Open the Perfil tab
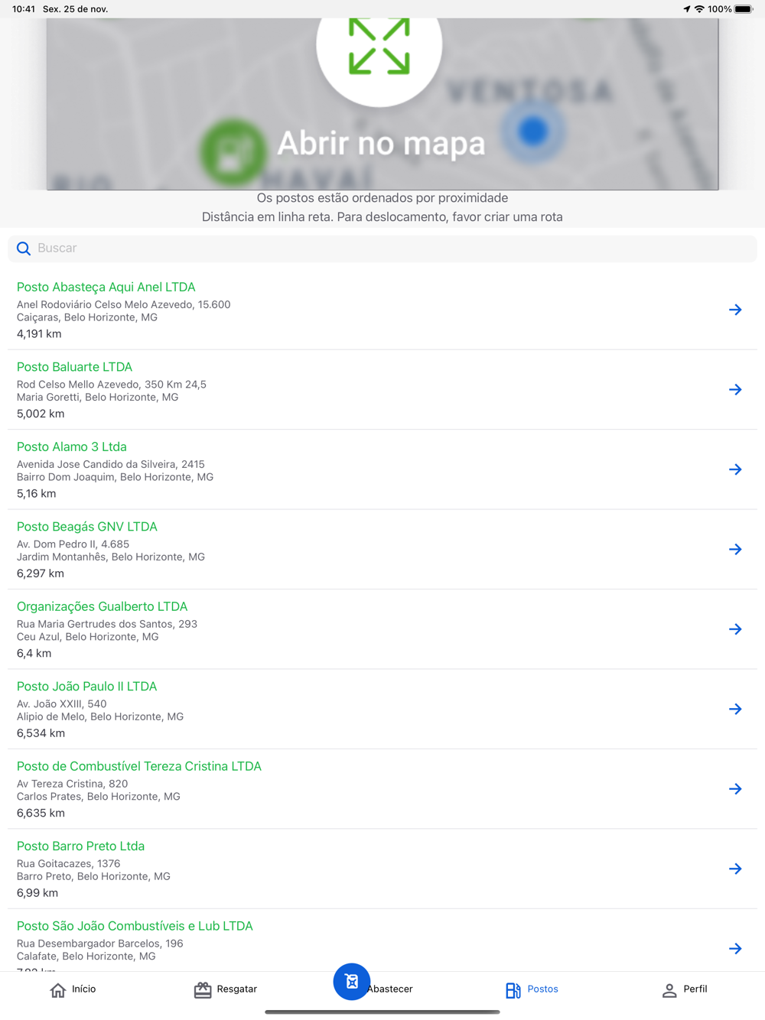The width and height of the screenshot is (765, 1020). [685, 989]
